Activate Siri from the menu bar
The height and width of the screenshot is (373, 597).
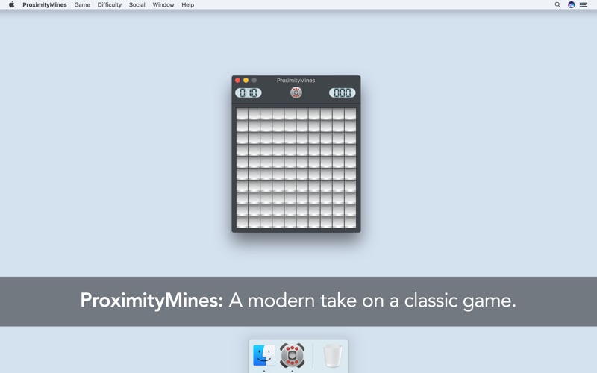571,5
